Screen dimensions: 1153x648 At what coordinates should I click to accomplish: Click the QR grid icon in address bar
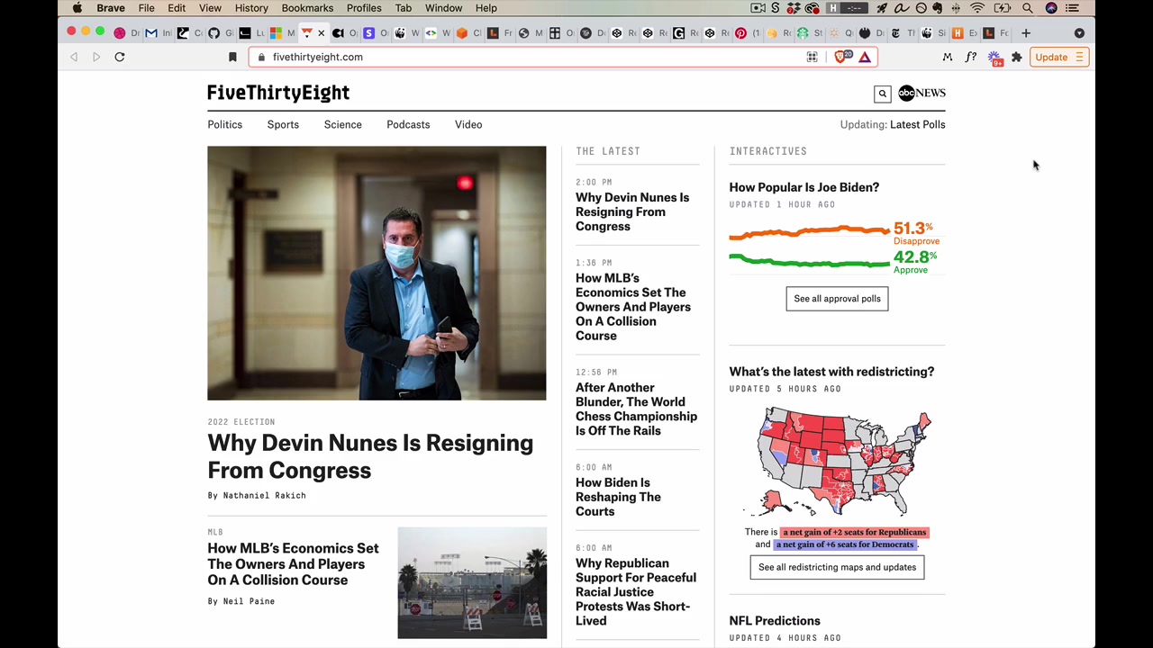(x=812, y=57)
